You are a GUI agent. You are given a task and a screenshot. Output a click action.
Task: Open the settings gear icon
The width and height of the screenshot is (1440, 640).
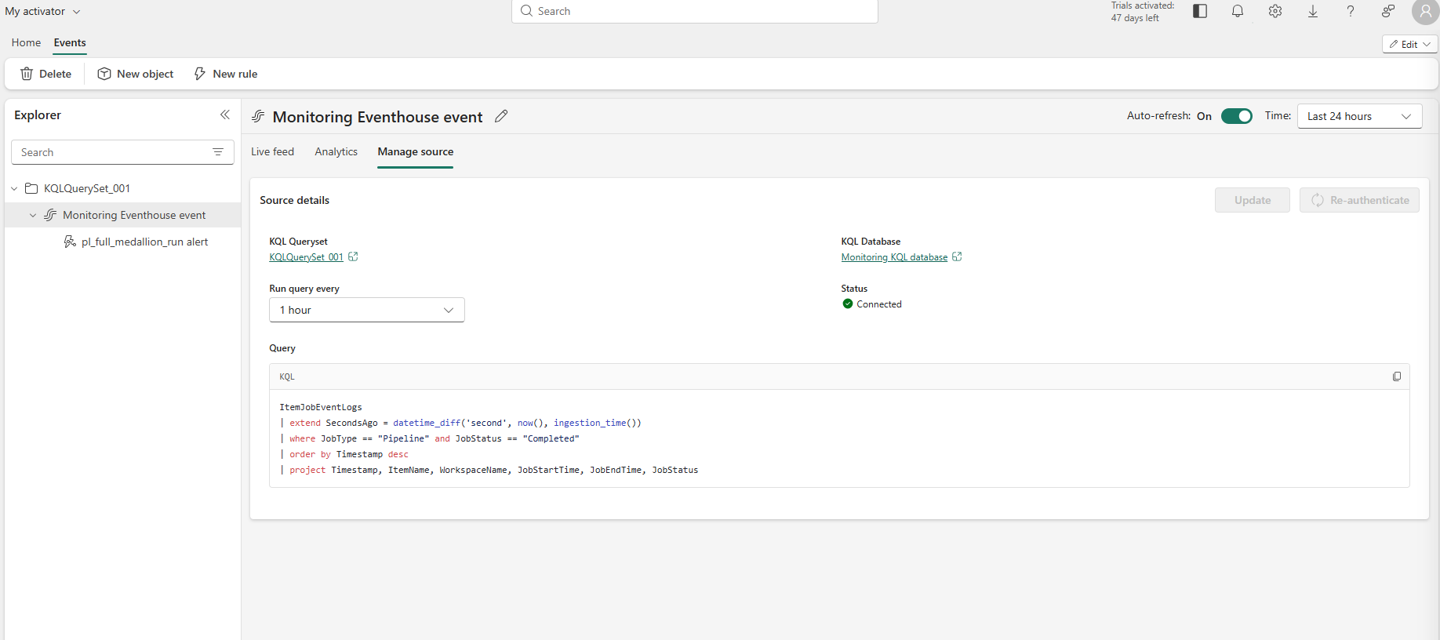click(1275, 11)
